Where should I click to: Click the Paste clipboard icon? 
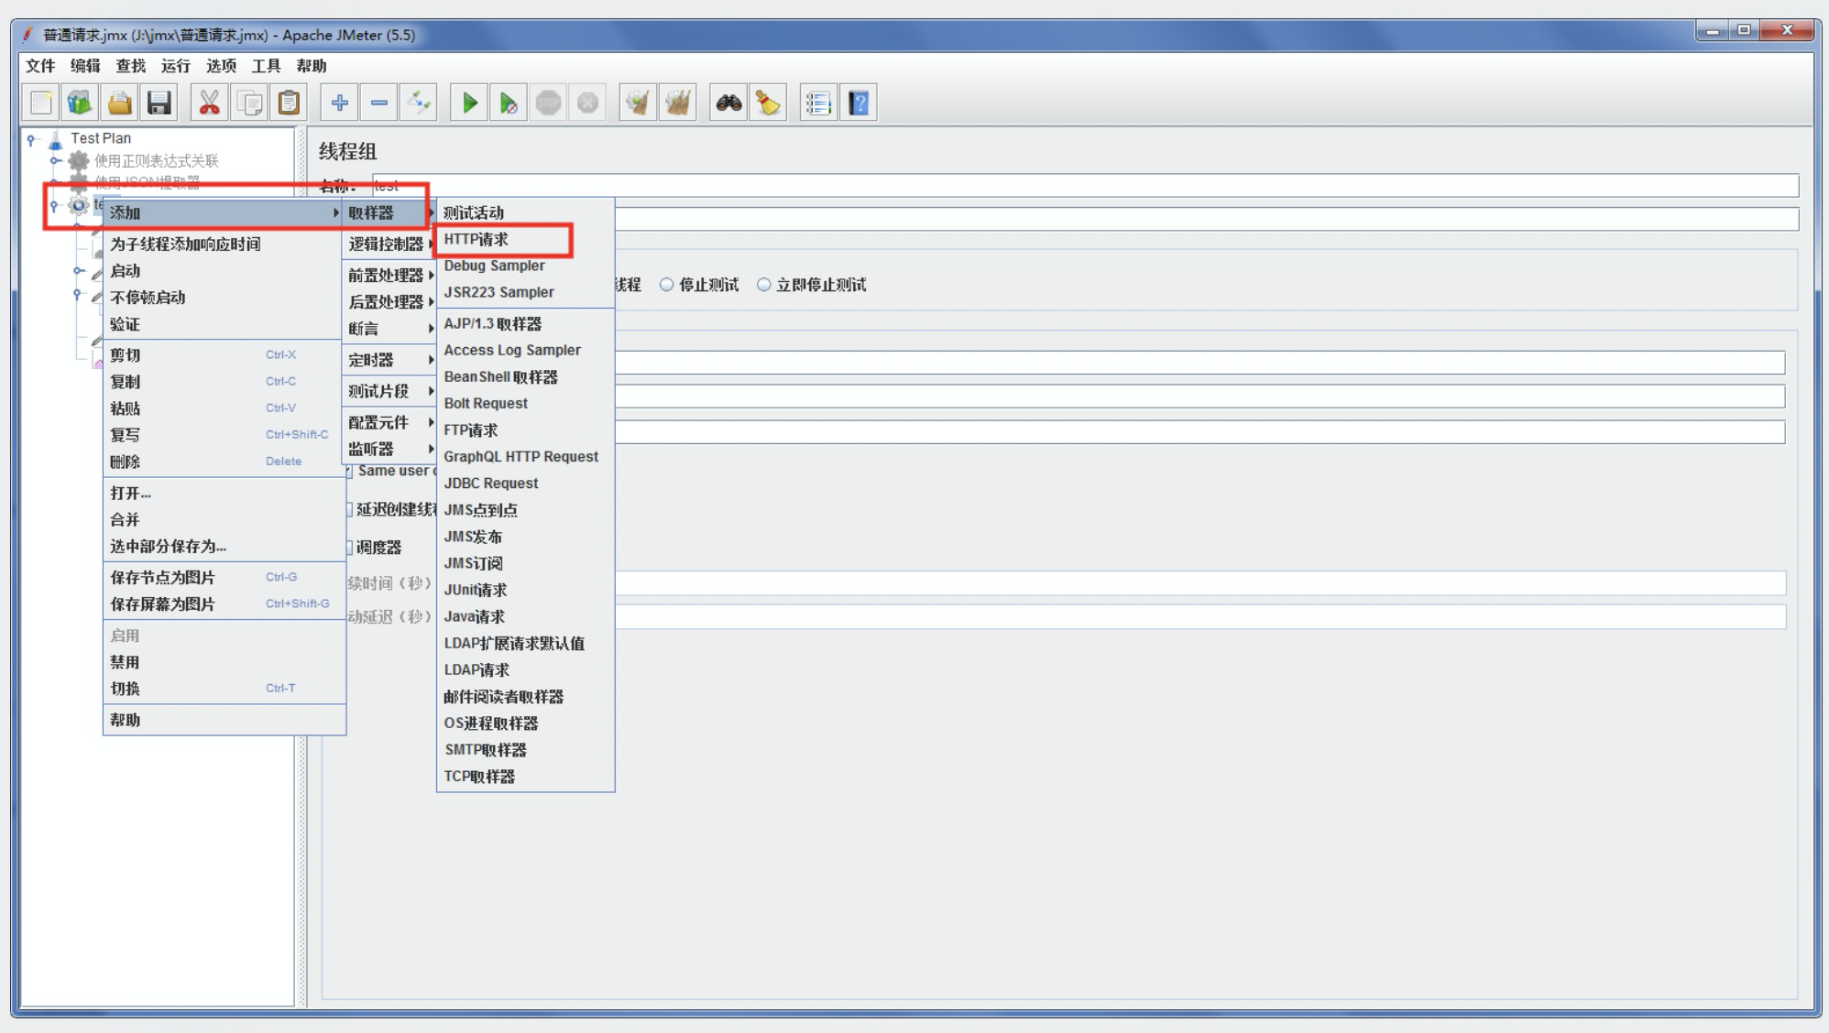coord(289,103)
